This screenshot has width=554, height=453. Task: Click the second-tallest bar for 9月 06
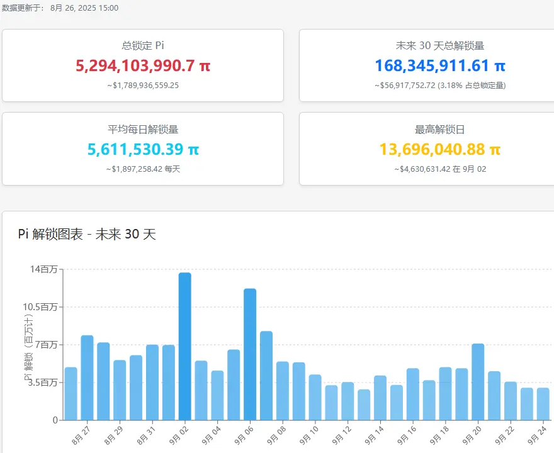tap(250, 354)
